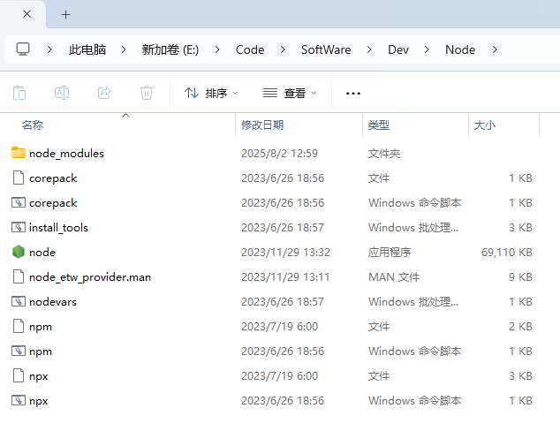Screen dimensions: 560x431
Task: Select the green node application icon
Action: coord(19,252)
